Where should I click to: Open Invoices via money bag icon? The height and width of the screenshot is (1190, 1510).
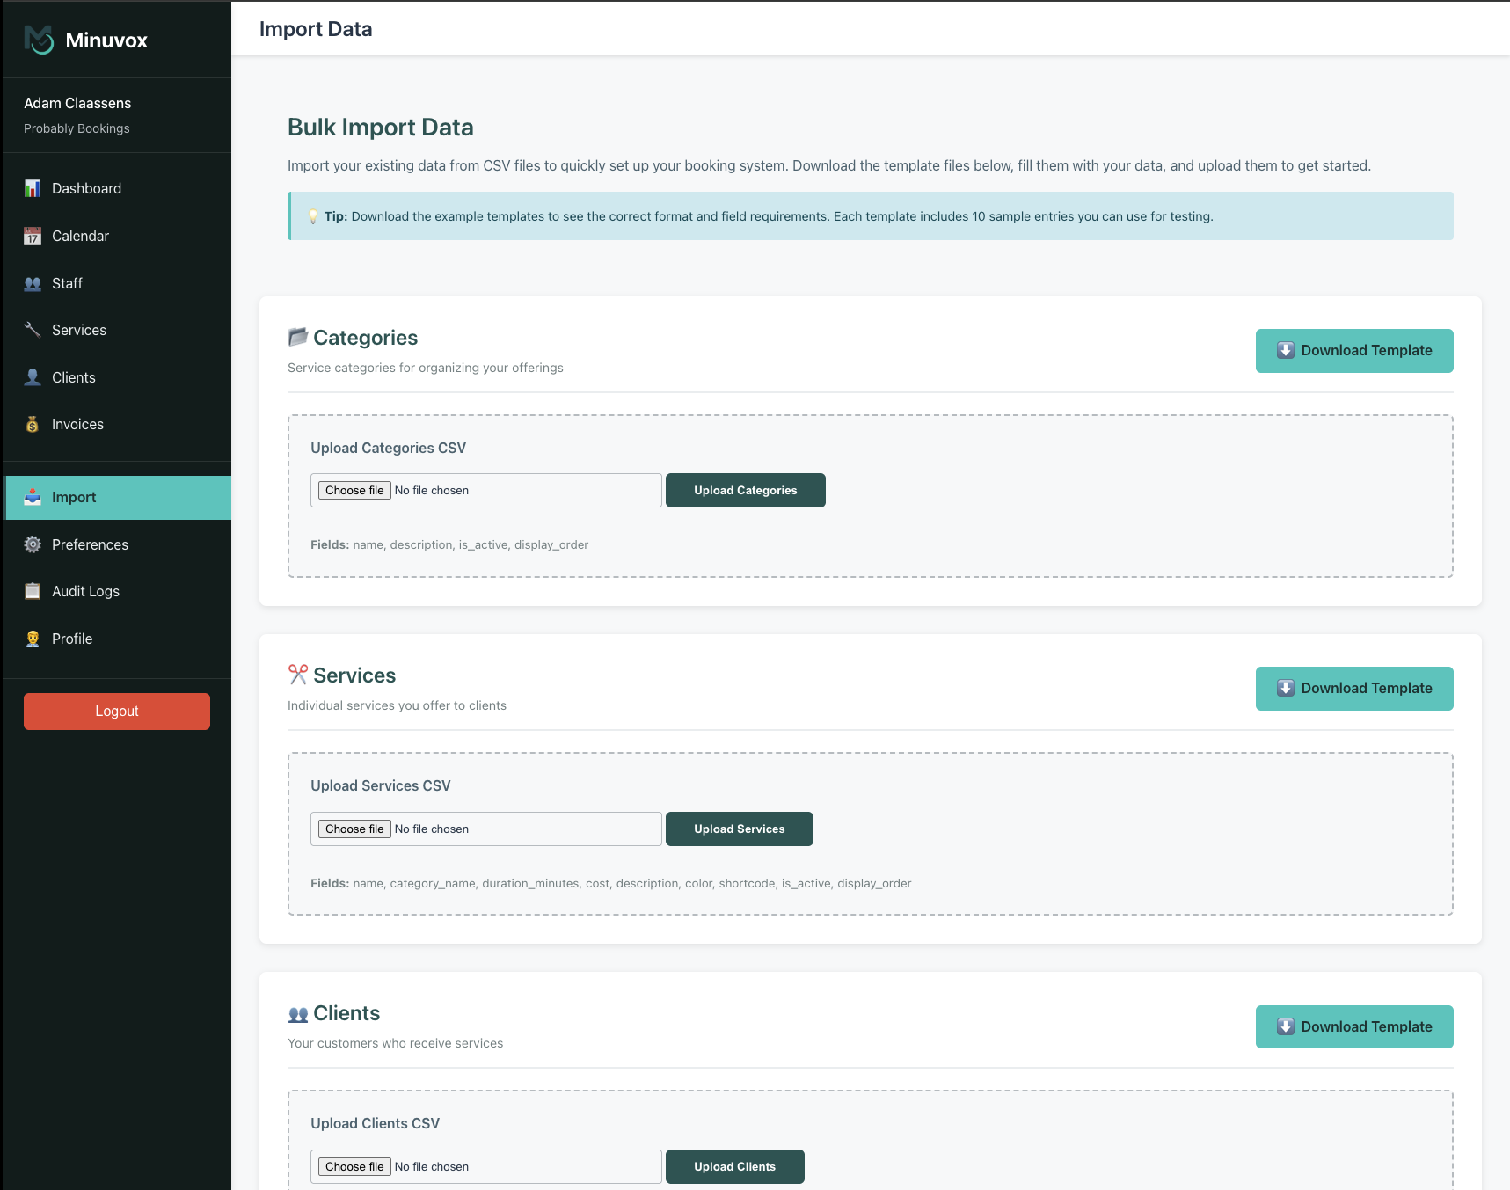33,424
